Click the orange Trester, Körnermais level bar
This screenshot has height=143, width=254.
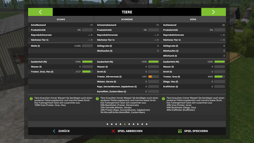tap(153, 77)
